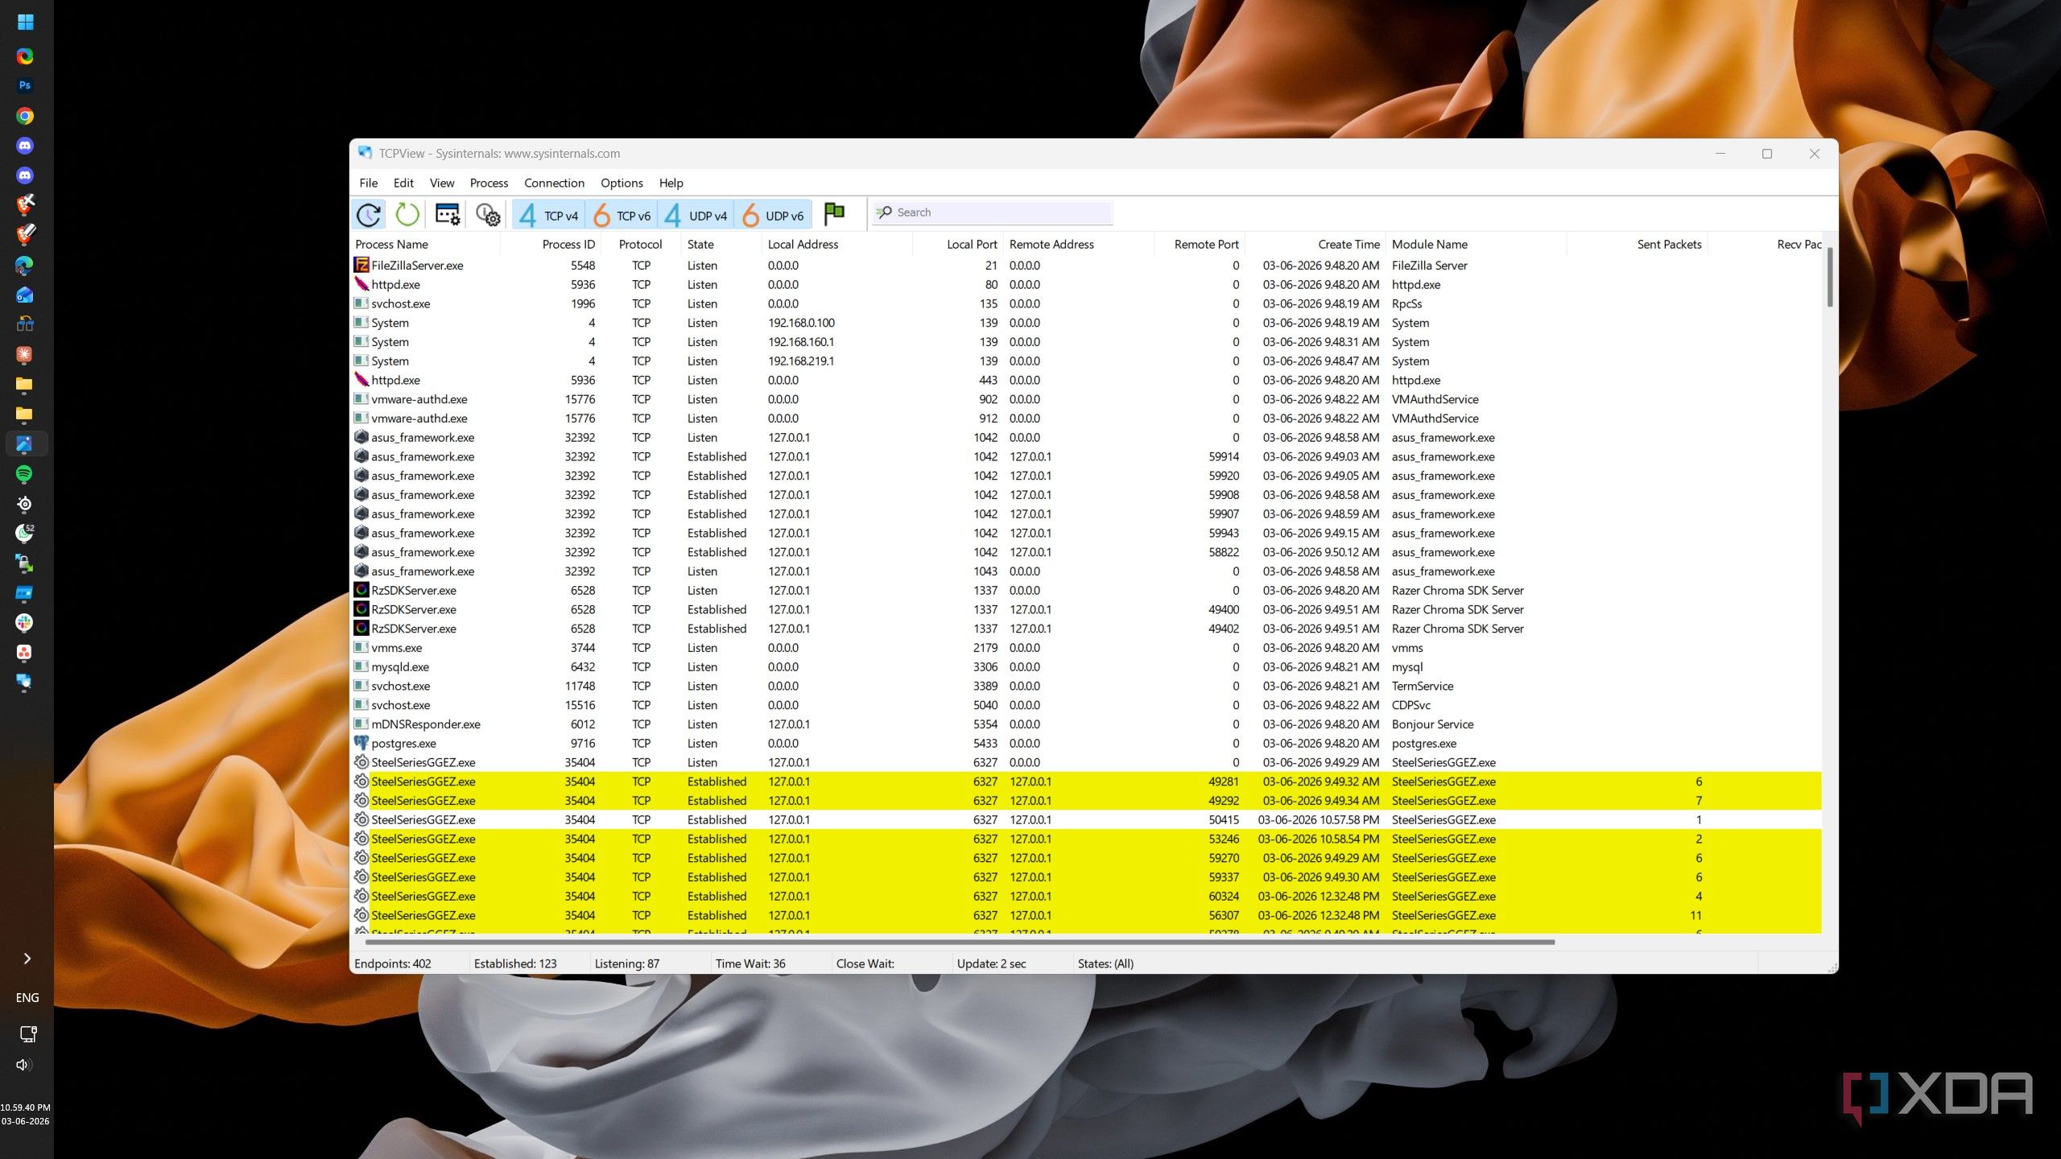Sort by Local Port column header
Image resolution: width=2061 pixels, height=1159 pixels.
(x=958, y=244)
